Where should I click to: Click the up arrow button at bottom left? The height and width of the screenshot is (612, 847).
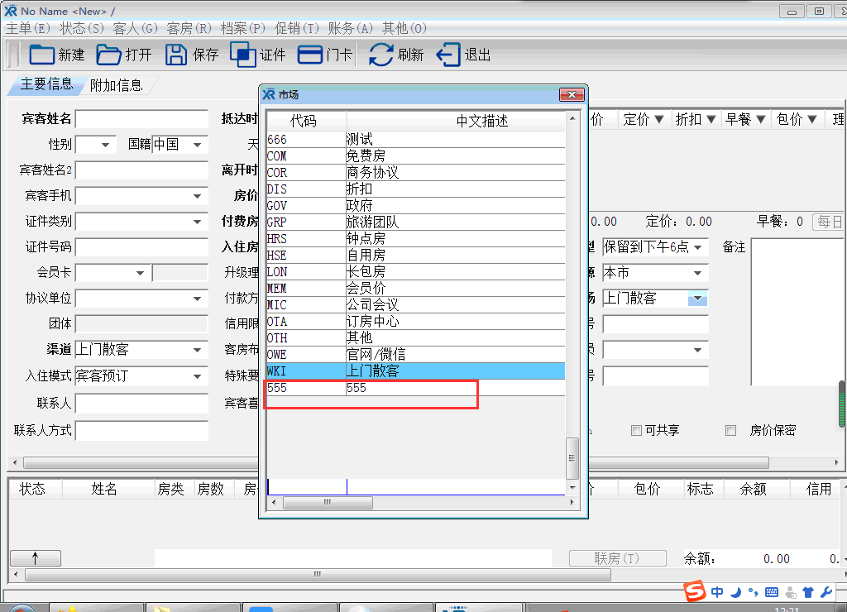pos(35,558)
